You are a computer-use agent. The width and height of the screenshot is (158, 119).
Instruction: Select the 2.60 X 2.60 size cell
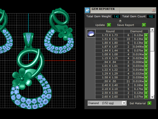point(110,97)
